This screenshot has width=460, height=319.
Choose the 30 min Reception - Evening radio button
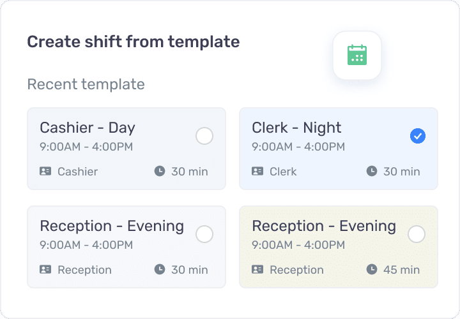pyautogui.click(x=204, y=234)
